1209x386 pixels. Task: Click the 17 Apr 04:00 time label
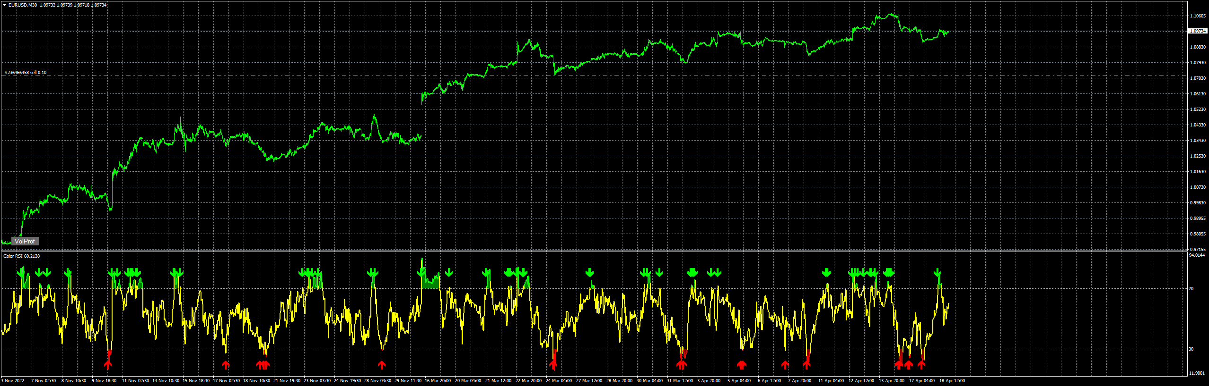coord(922,381)
